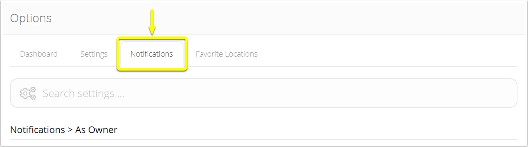Go to the Favorite Locations tab

coord(226,54)
